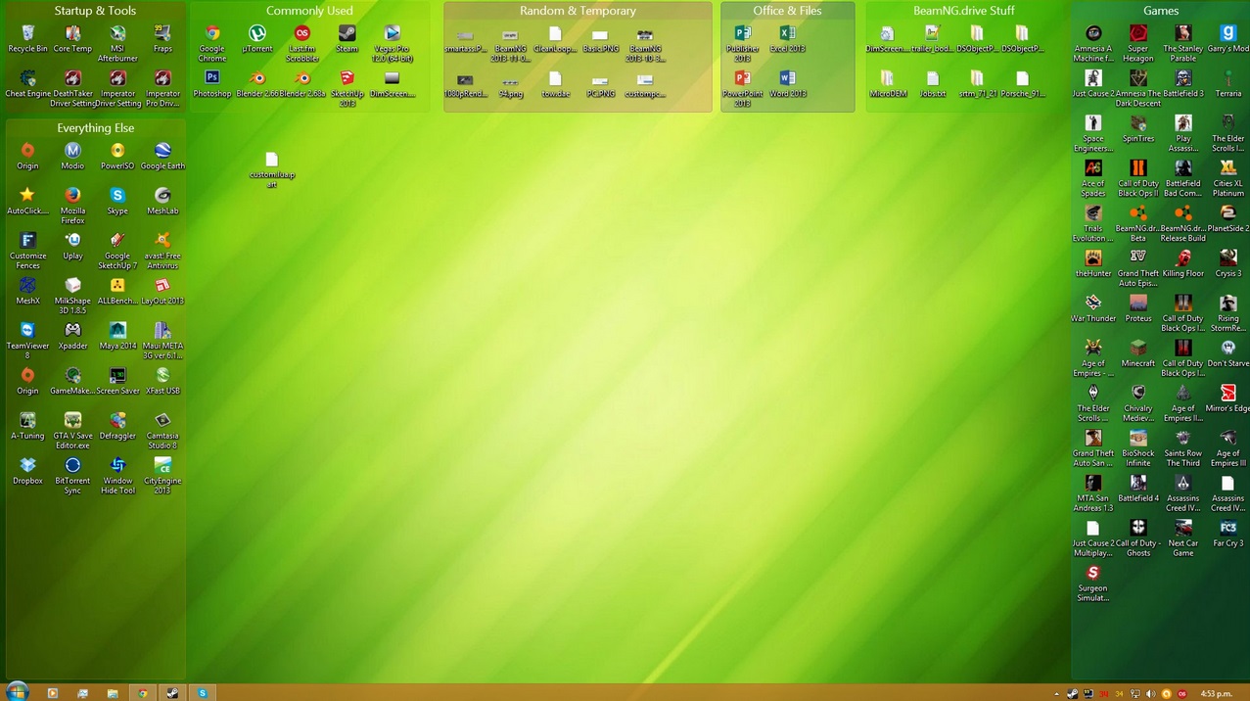Launch Don't Starve game shortcut
The width and height of the screenshot is (1250, 701).
(x=1228, y=354)
